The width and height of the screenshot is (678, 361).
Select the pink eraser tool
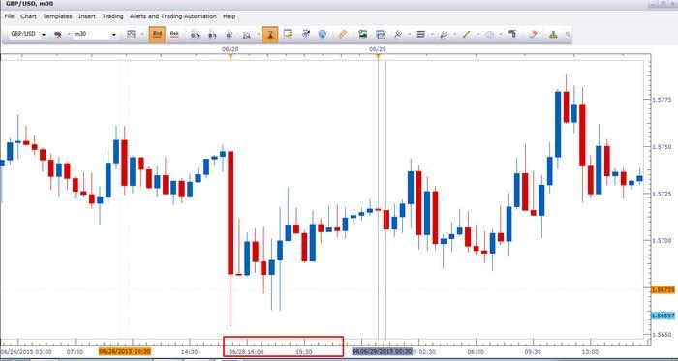click(533, 34)
